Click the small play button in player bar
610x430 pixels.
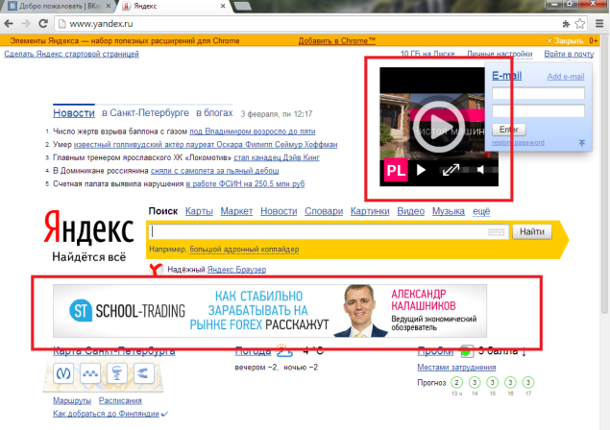click(x=421, y=170)
